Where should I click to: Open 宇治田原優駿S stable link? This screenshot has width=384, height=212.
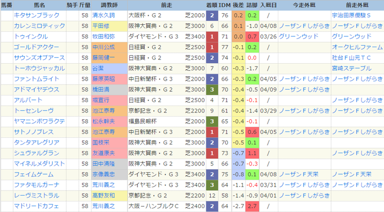[352, 15]
